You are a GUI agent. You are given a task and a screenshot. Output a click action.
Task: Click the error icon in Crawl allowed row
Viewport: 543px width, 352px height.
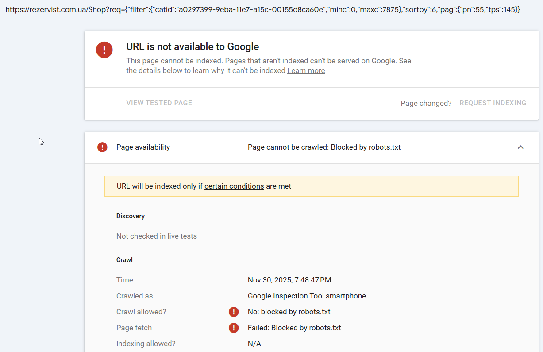(x=234, y=312)
